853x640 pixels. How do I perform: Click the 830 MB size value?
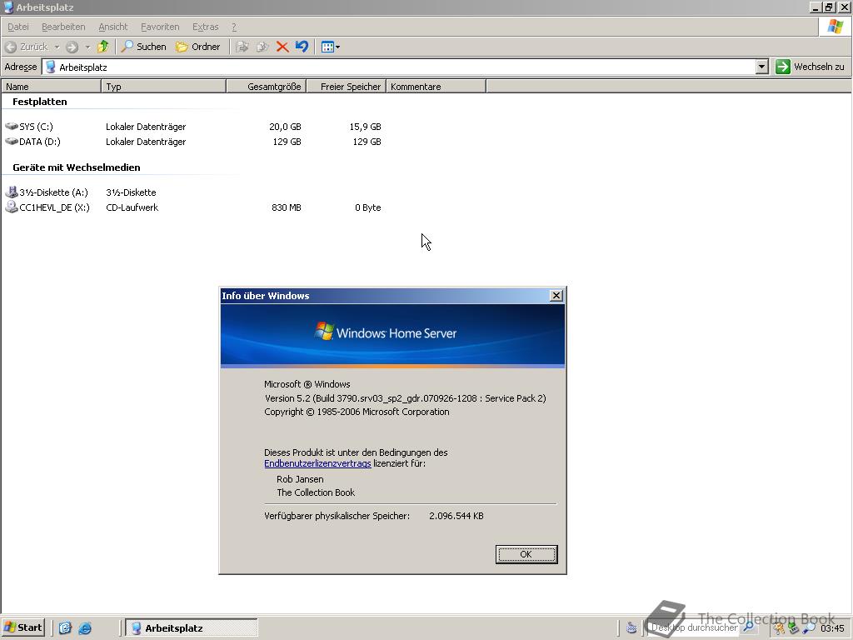(x=287, y=207)
